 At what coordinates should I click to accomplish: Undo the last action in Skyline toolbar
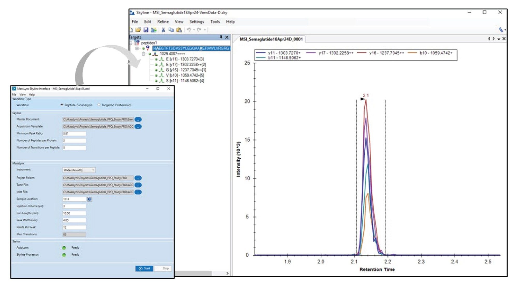point(189,30)
